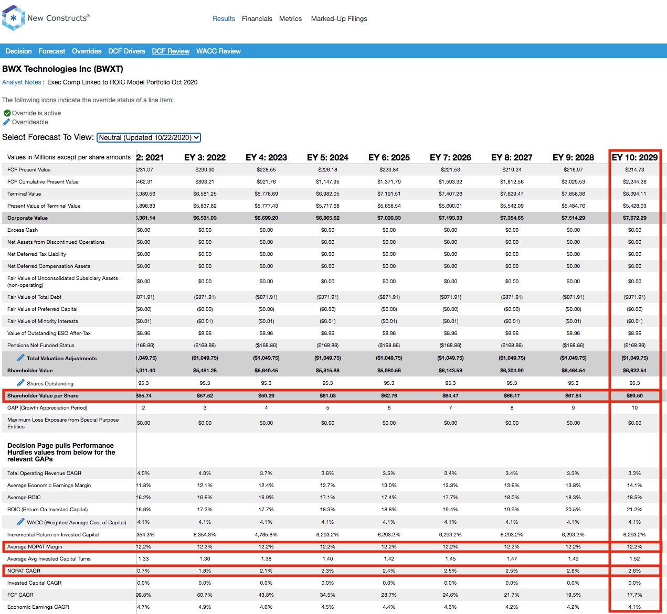Click the Fair Value of Total Debt label
The image size is (667, 614).
pos(34,297)
